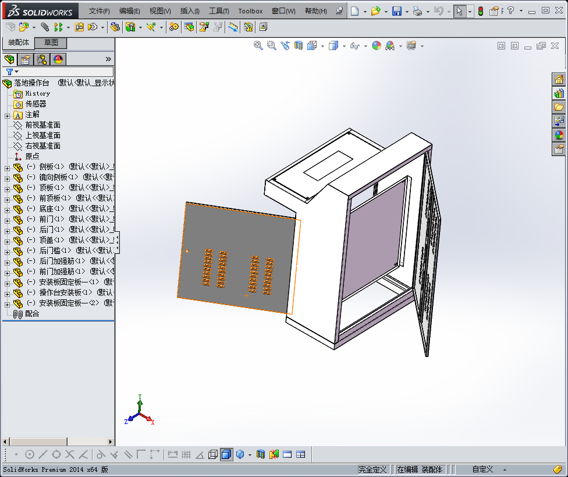Select the 配合 mates folder

[x=32, y=313]
